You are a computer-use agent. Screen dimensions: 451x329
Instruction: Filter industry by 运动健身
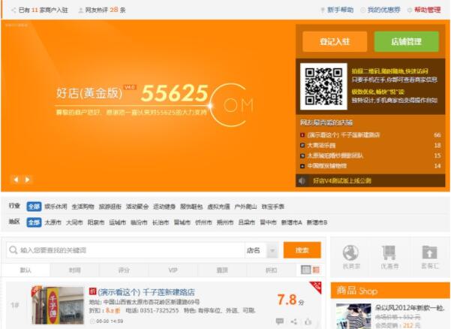164,207
